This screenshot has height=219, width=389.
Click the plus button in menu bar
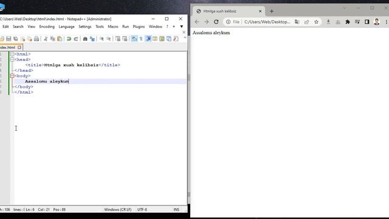174,27
